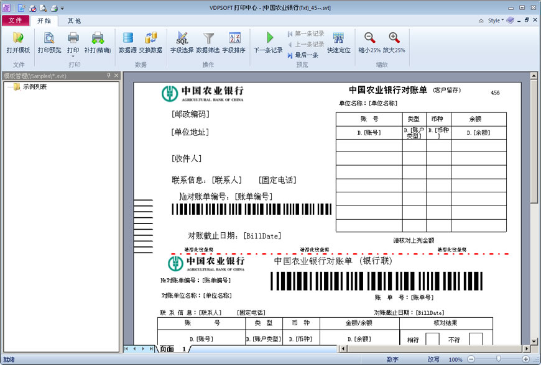Switch to the 其他 ribbon tab

click(x=74, y=20)
